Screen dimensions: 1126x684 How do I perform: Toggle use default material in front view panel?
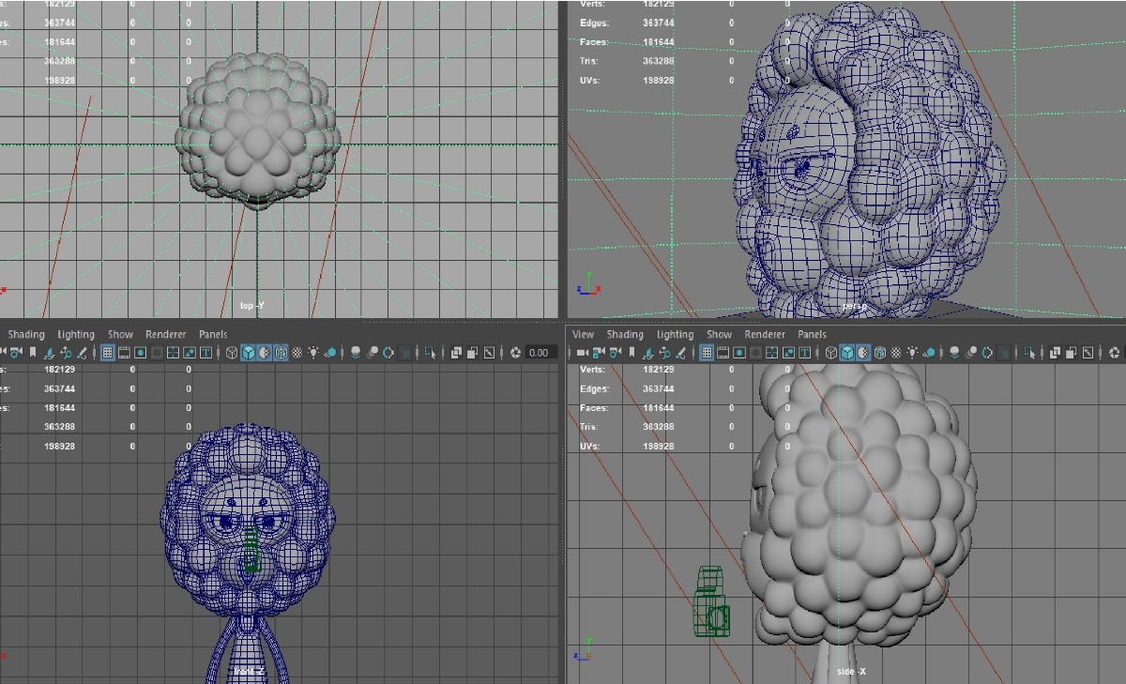265,353
